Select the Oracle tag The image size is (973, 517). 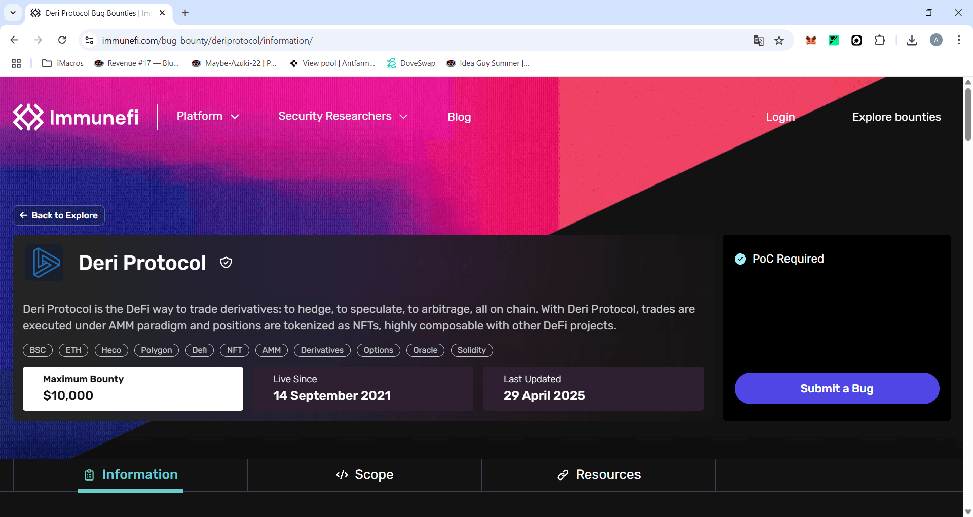click(x=425, y=350)
